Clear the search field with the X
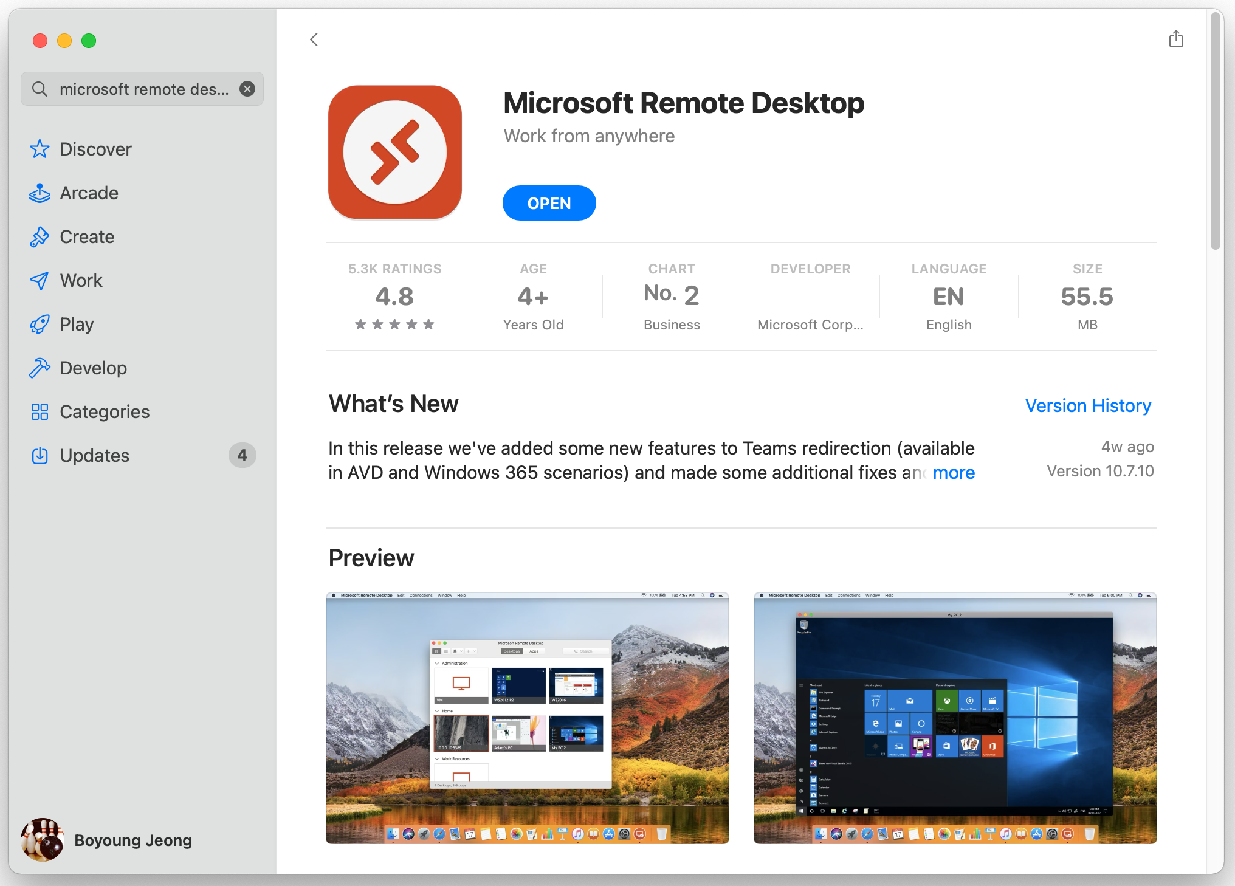The height and width of the screenshot is (886, 1235). 247,89
